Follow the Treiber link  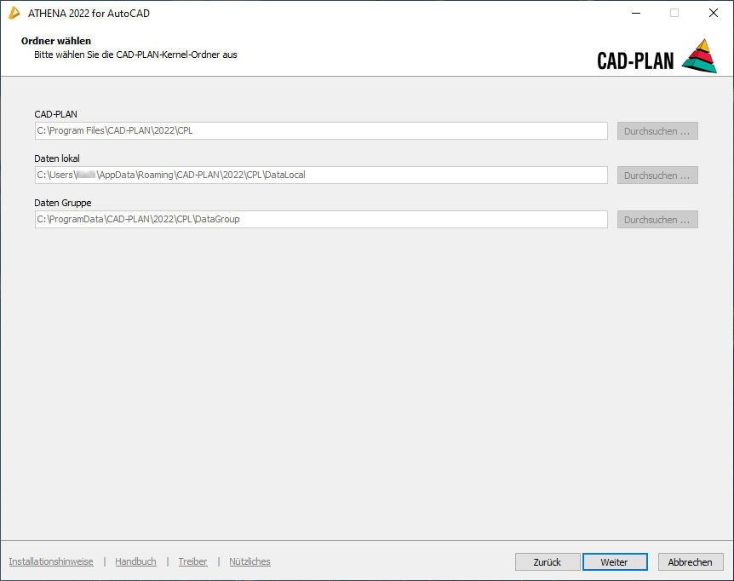click(192, 562)
